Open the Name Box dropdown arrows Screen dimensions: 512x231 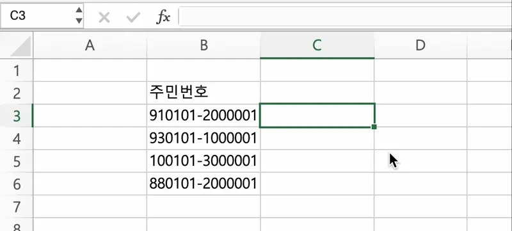click(79, 15)
